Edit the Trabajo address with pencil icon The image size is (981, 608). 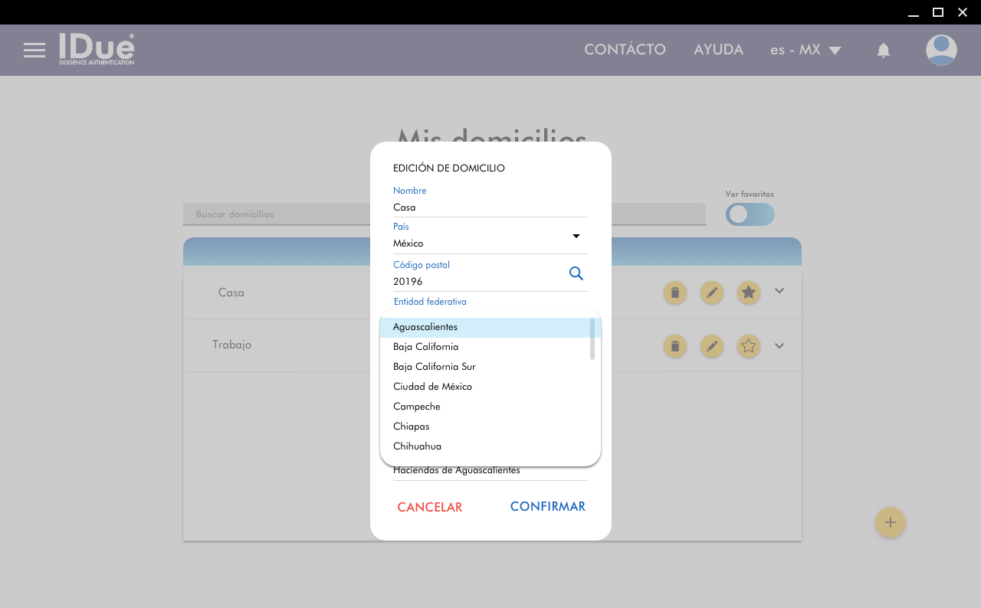[712, 346]
